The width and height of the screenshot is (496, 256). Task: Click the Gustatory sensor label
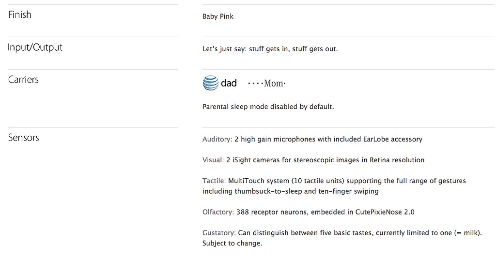219,233
